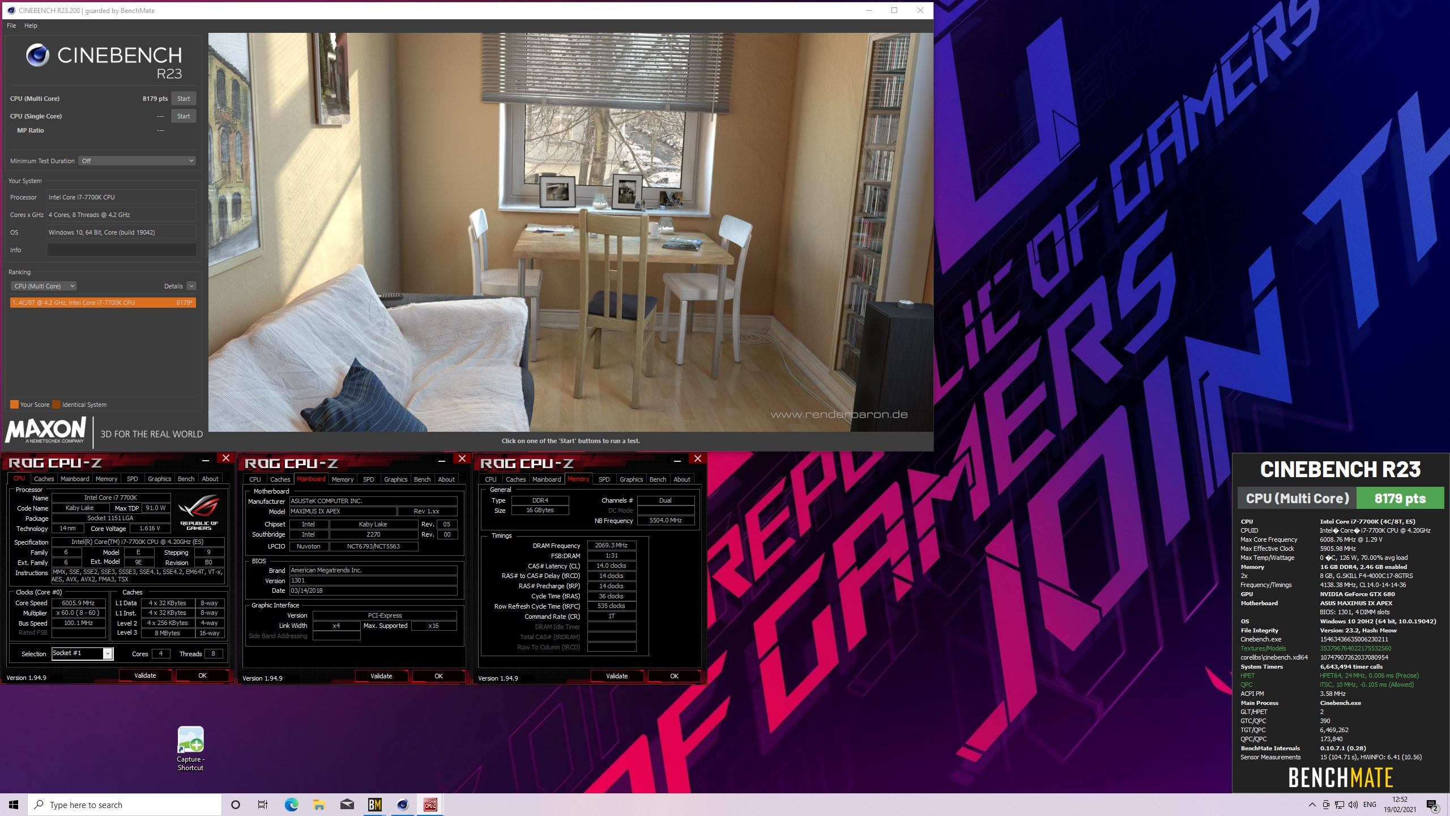The width and height of the screenshot is (1450, 816).
Task: Click the Core Speed value 6005.9 MHz
Action: [x=78, y=603]
